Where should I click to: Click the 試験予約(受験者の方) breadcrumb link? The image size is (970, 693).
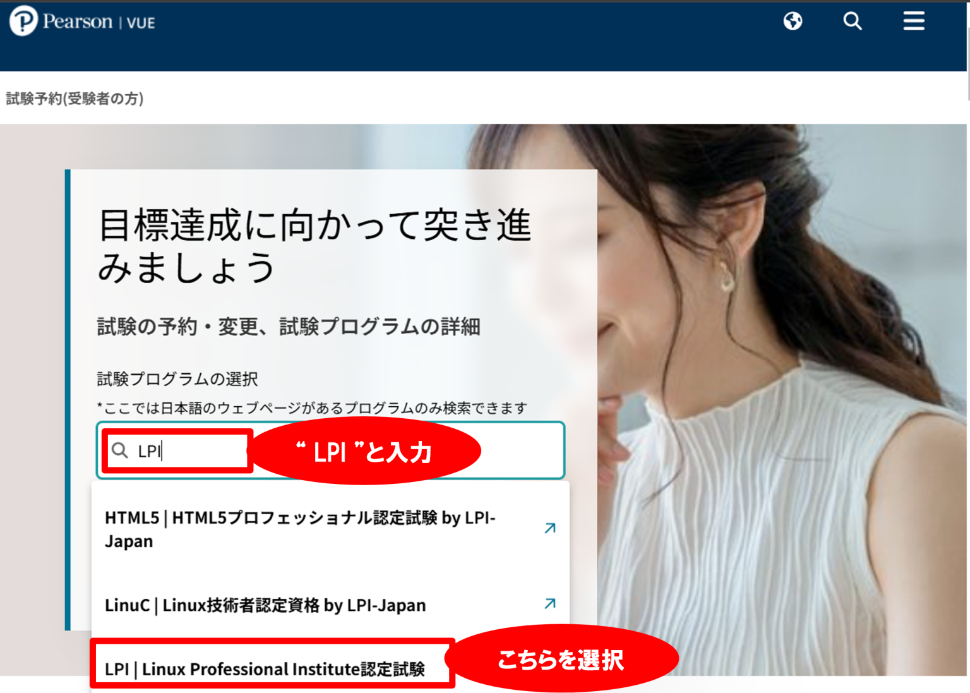coord(74,99)
